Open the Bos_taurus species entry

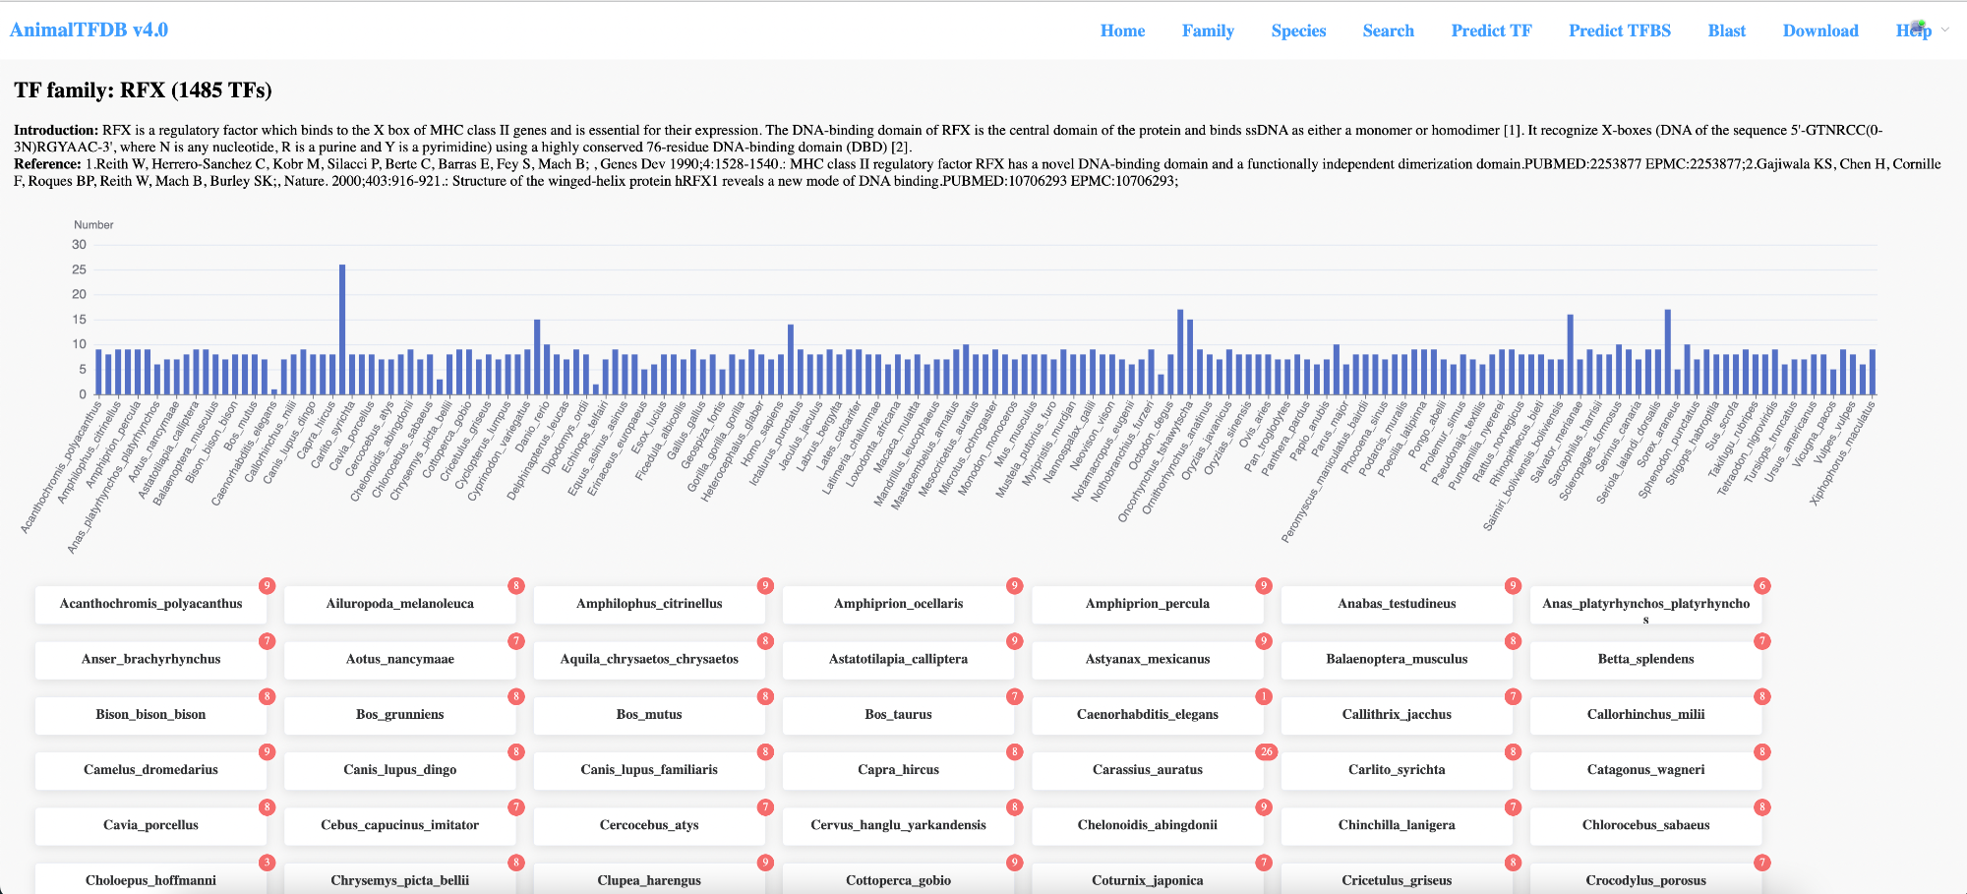click(898, 715)
